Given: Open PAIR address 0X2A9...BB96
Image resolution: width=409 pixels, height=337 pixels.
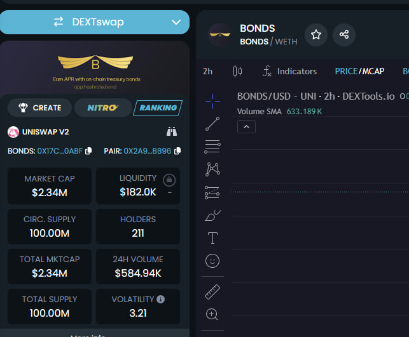Looking at the screenshot, I should pyautogui.click(x=148, y=151).
